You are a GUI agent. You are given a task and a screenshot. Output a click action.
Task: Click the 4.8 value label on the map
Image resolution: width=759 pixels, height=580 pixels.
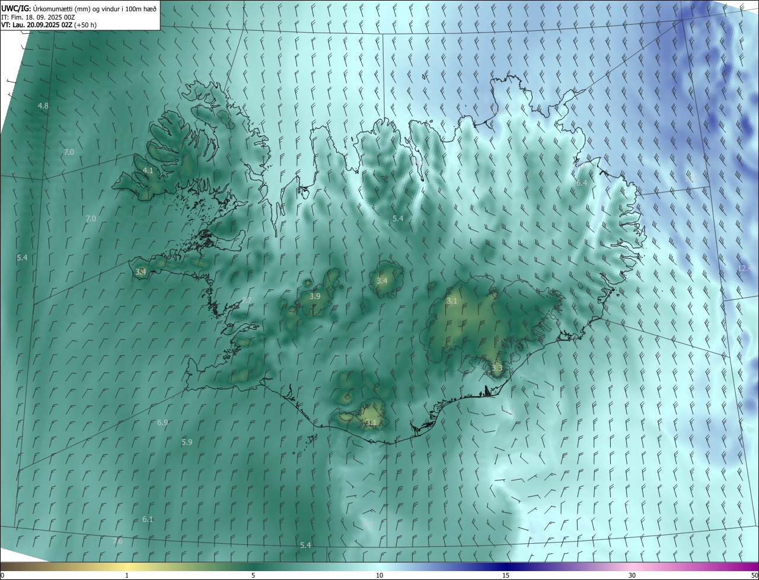pyautogui.click(x=43, y=106)
